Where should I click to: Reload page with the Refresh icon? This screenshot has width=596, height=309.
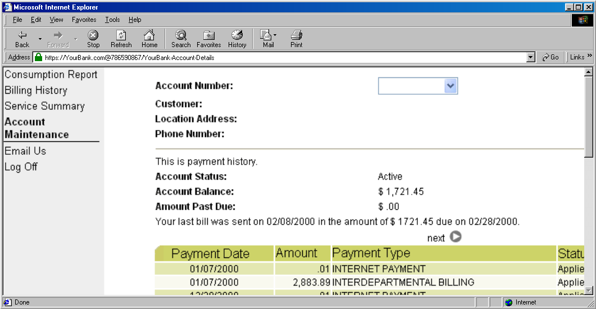(121, 35)
